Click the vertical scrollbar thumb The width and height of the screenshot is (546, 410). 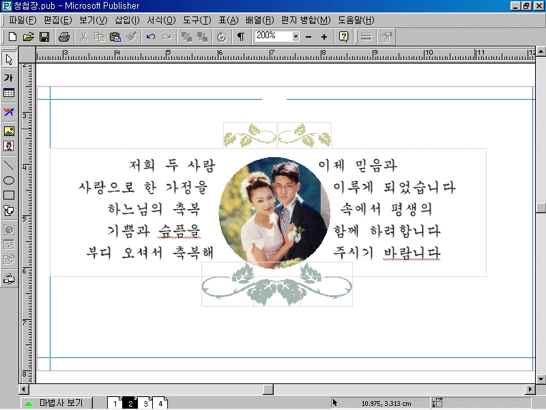pos(541,208)
